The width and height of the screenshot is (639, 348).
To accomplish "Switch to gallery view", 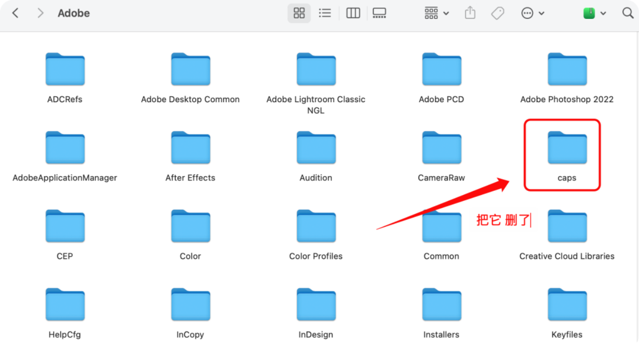I will click(x=379, y=13).
